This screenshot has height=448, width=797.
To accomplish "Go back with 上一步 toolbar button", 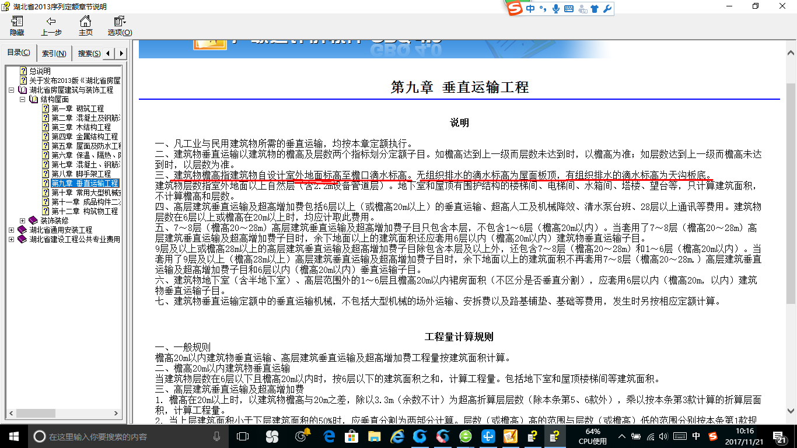I will click(x=51, y=26).
